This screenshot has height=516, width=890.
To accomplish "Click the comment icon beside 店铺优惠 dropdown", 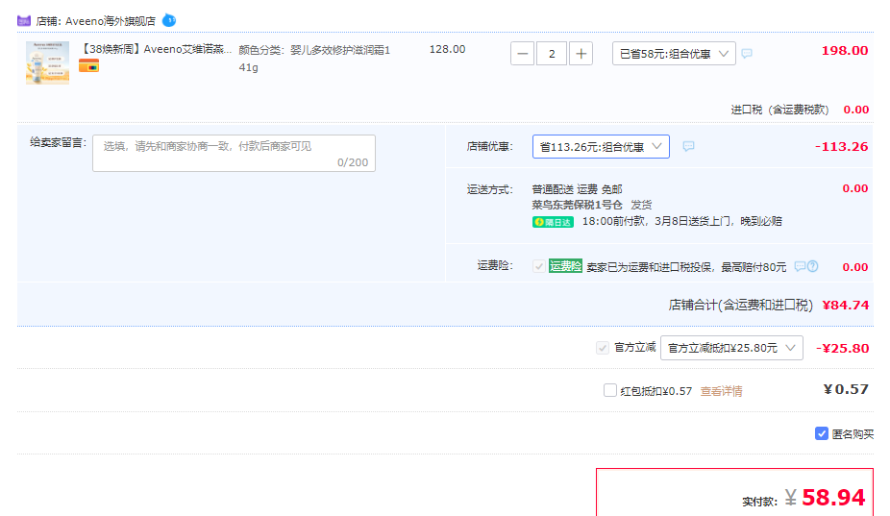I will pyautogui.click(x=688, y=146).
